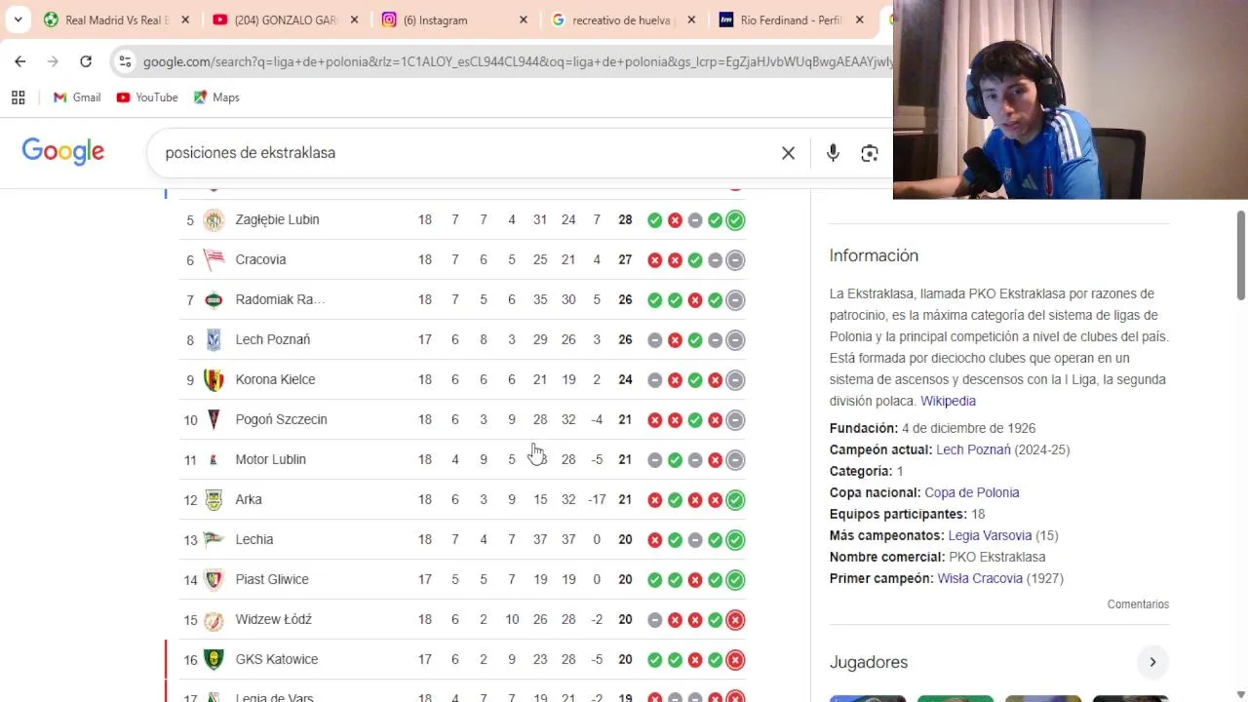
Task: Click the Arka club crest
Action: tap(214, 499)
